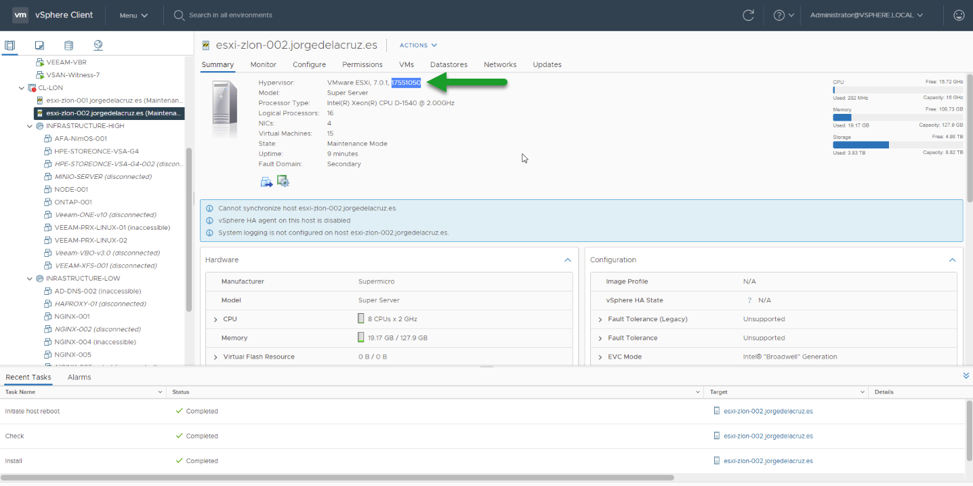Open the Datastores tab
Screen dimensions: 973x486
(x=449, y=64)
